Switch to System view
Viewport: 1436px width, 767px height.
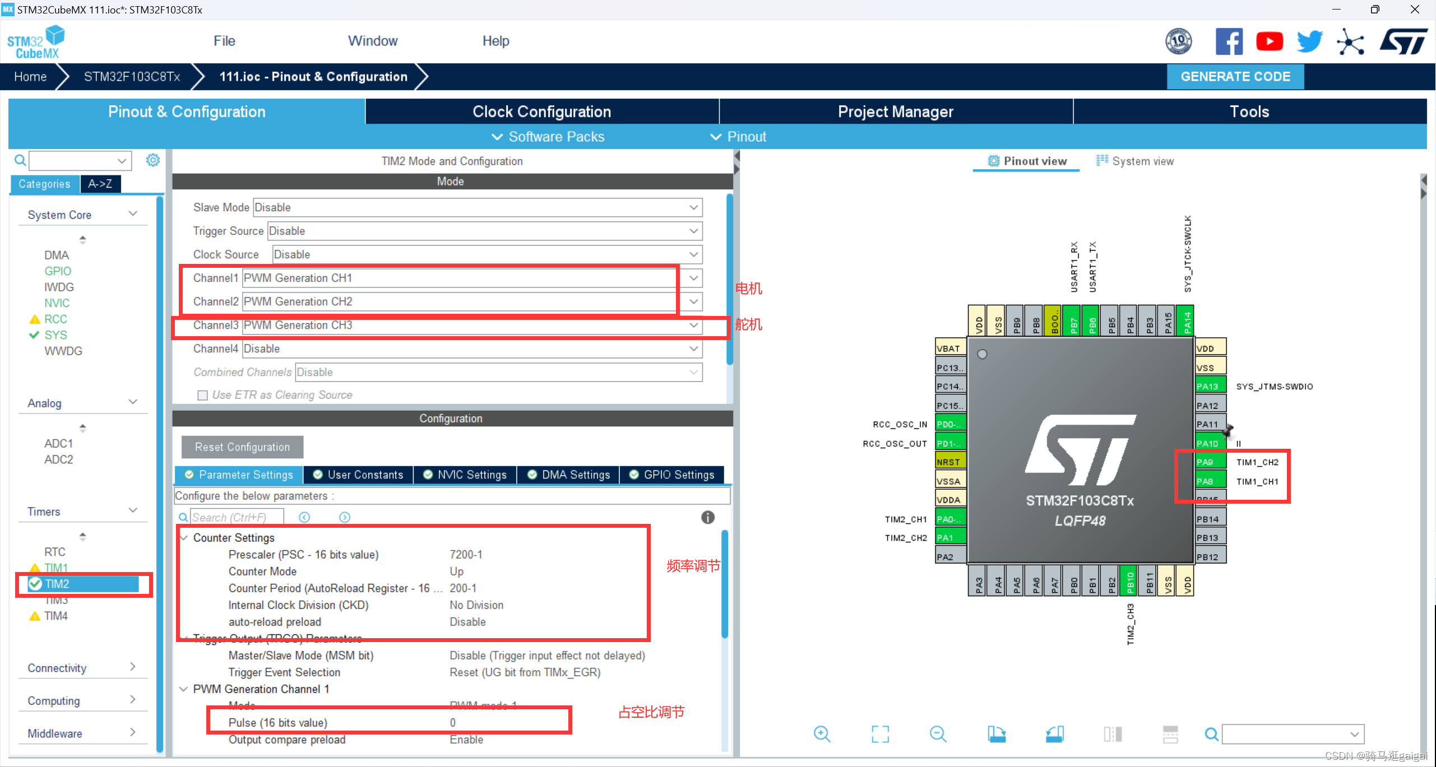pos(1134,161)
